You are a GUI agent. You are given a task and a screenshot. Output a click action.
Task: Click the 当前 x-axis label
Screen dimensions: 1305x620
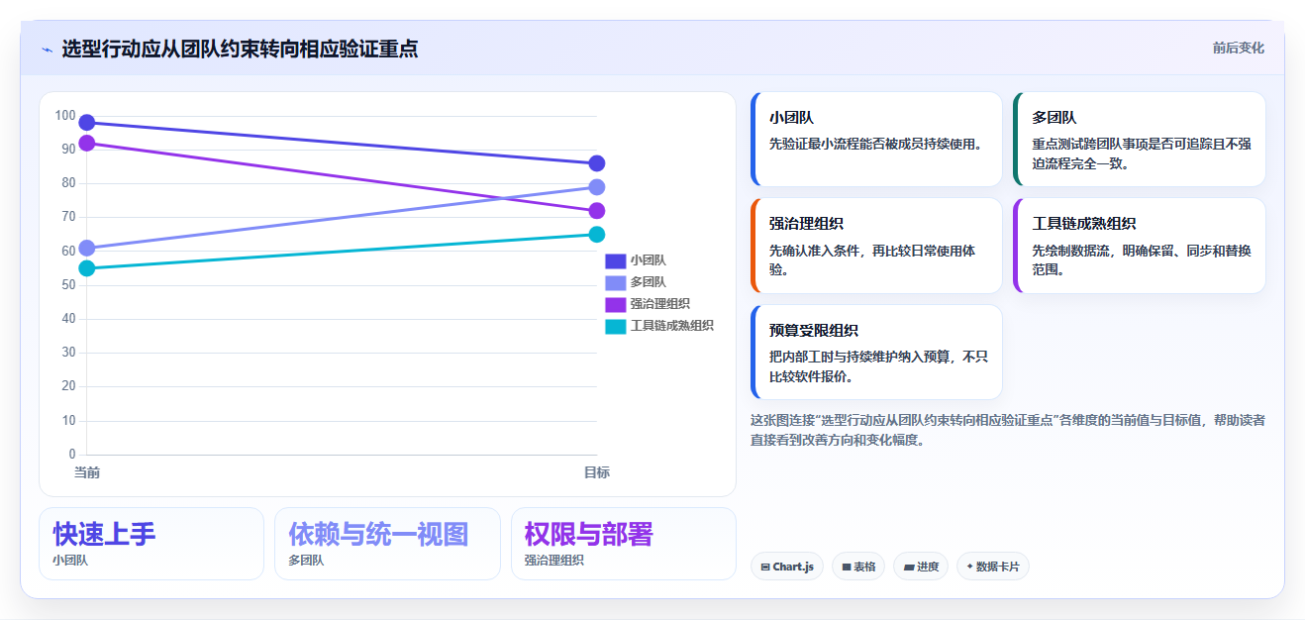coord(87,472)
